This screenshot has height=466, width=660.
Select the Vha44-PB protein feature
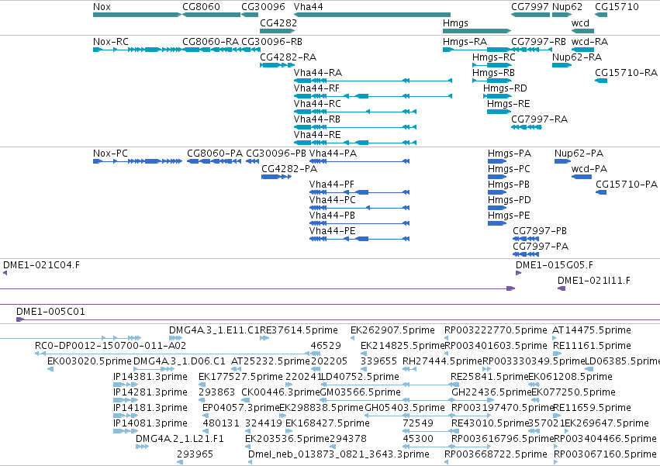tap(359, 223)
